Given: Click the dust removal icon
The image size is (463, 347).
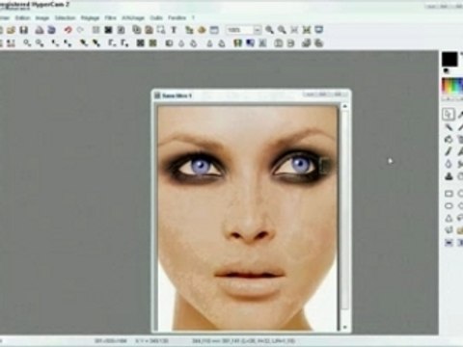Looking at the screenshot, I should coord(169,43).
